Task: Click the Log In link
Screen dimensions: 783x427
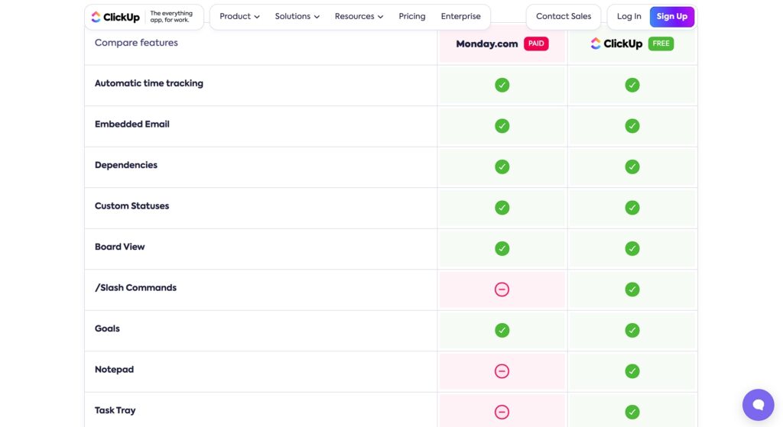Action: tap(629, 17)
